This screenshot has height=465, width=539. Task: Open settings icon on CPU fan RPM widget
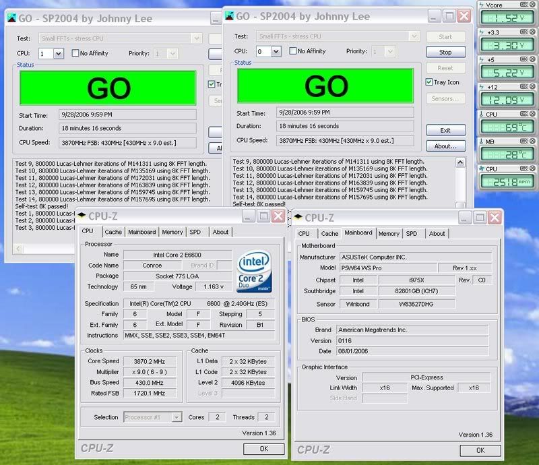(525, 169)
